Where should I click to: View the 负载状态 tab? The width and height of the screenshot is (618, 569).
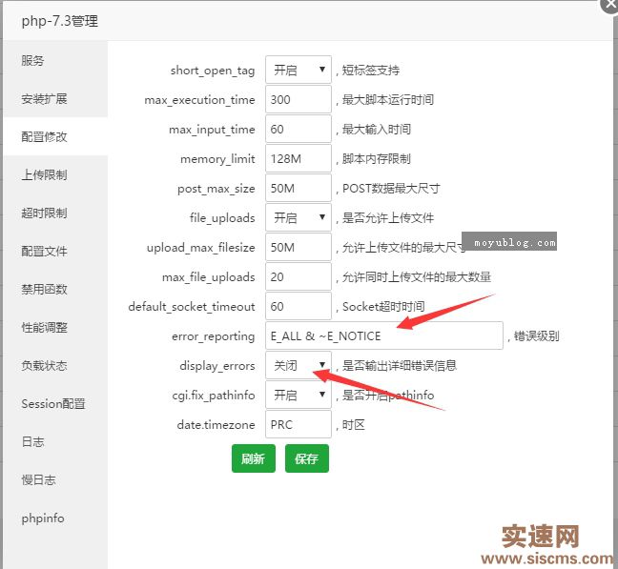[x=55, y=366]
